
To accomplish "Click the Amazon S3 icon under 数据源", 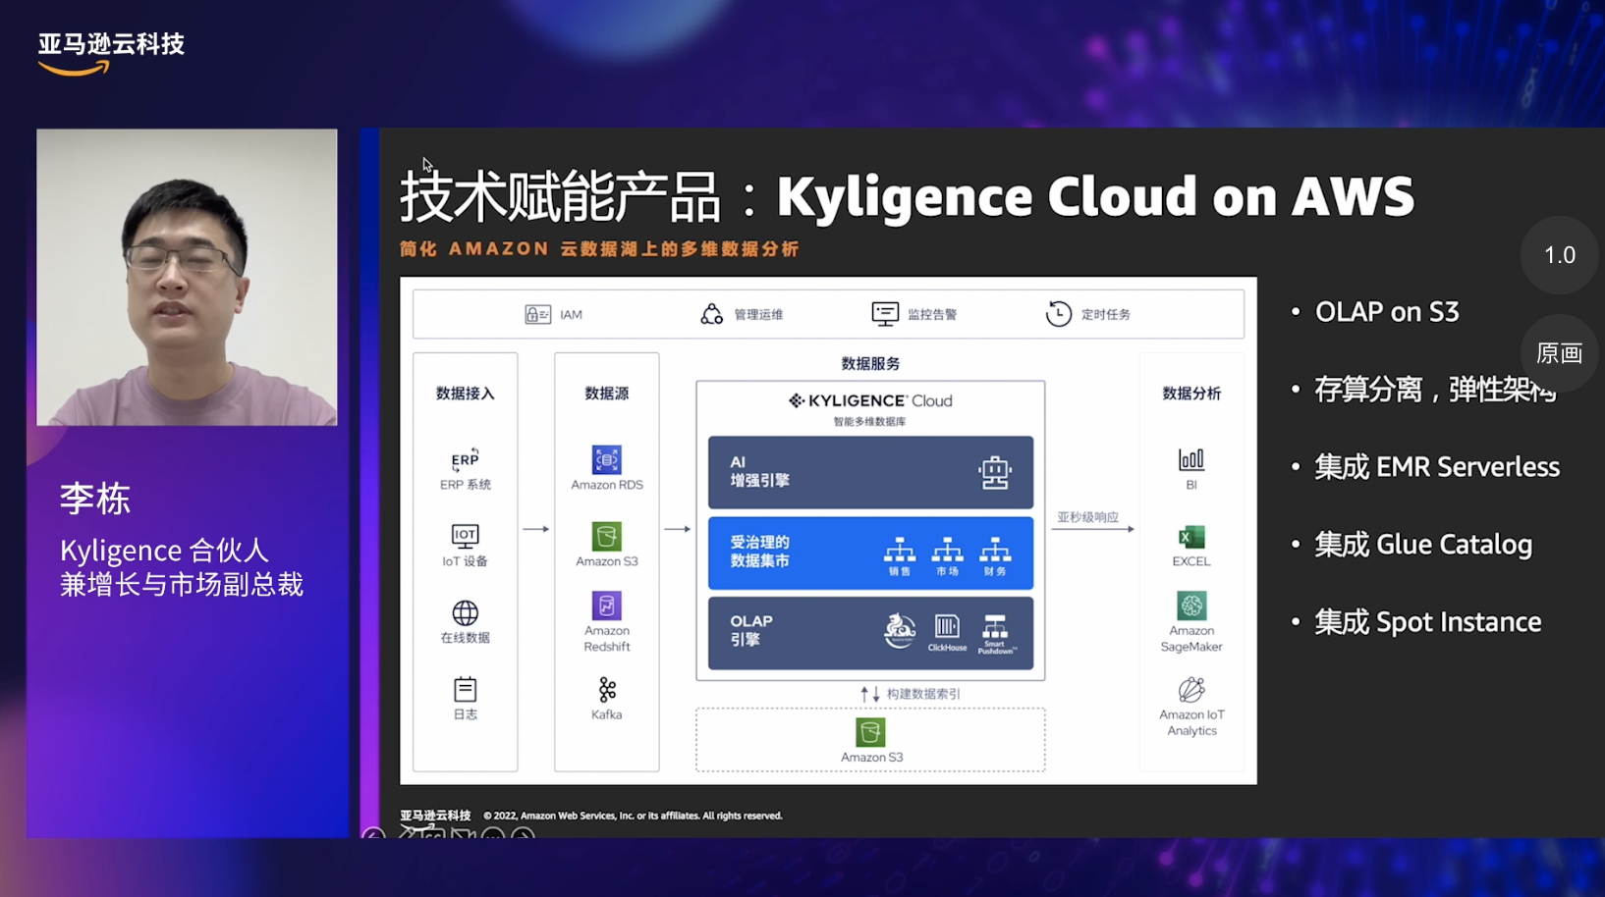I will [607, 536].
